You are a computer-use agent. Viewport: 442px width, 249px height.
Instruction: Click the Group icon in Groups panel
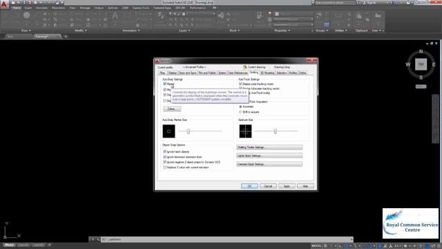click(319, 15)
